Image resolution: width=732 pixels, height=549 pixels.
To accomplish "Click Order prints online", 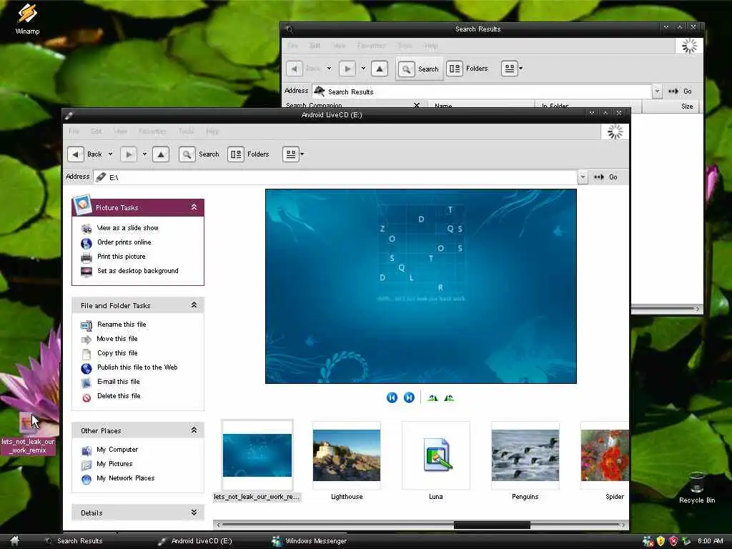I will (x=124, y=242).
